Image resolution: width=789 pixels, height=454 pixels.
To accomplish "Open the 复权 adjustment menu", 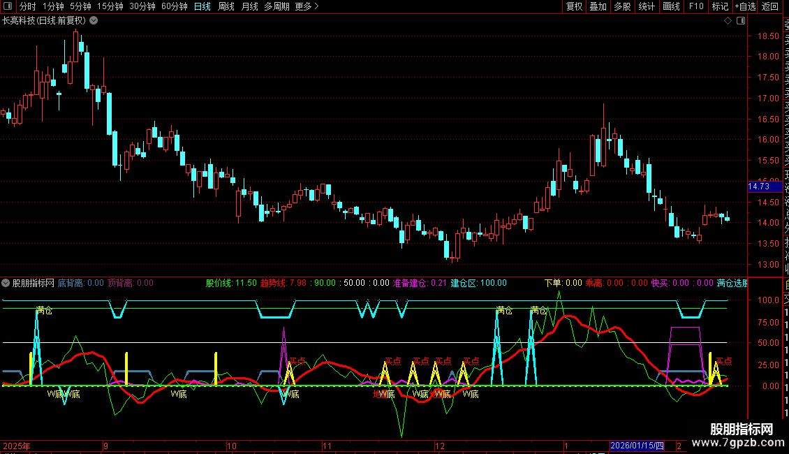I will point(574,6).
